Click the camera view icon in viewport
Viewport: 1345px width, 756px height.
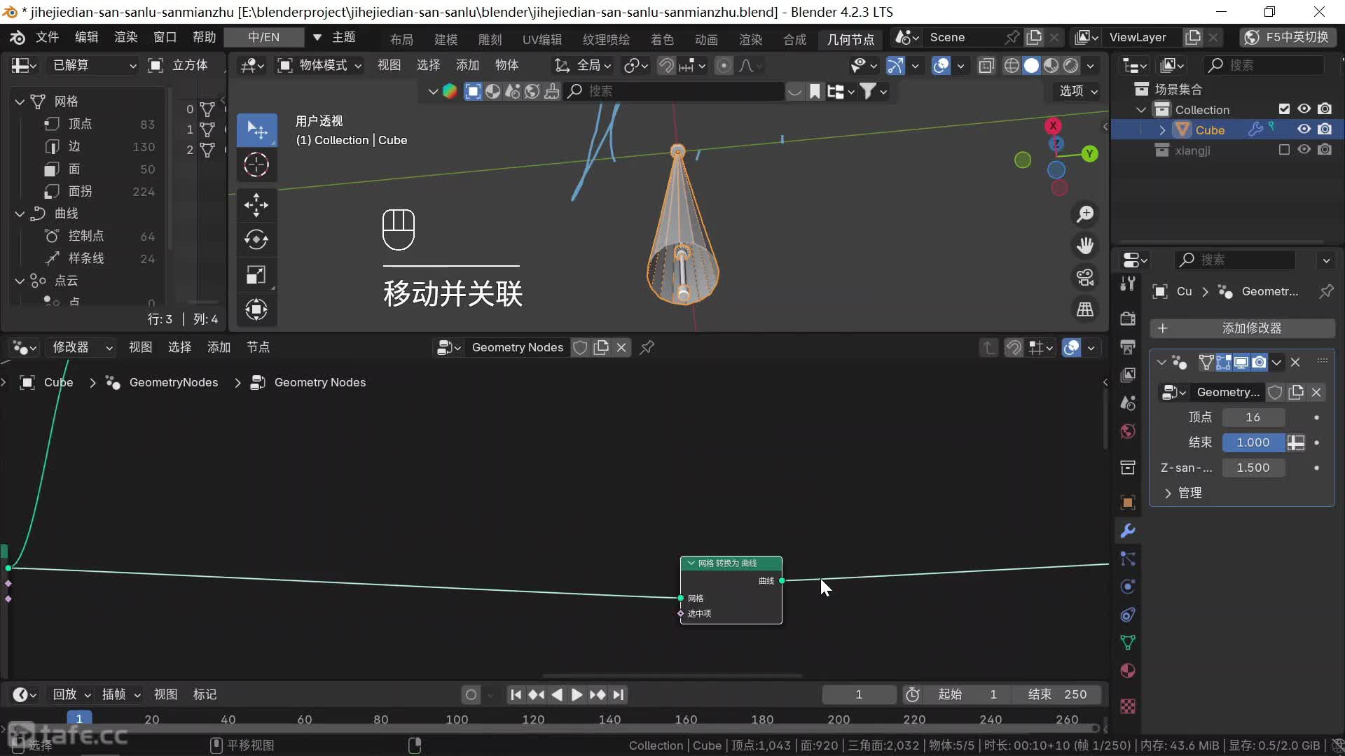(1085, 277)
